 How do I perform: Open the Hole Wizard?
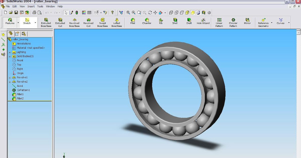pos(203,21)
